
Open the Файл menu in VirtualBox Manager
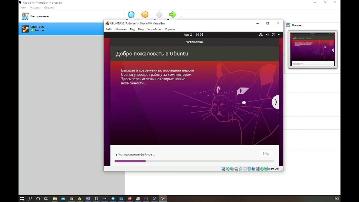(x=23, y=8)
